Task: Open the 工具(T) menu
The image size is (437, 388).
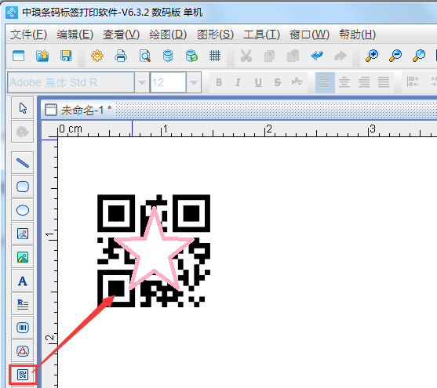Action: click(261, 34)
